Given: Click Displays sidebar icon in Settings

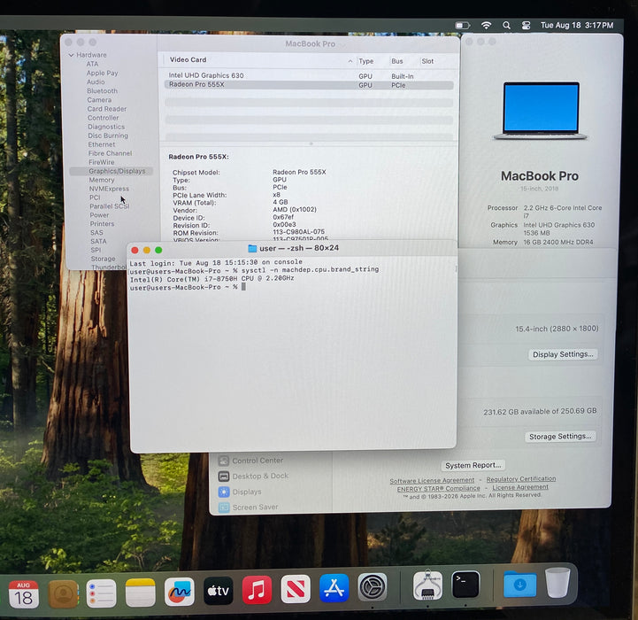Looking at the screenshot, I should click(x=224, y=492).
